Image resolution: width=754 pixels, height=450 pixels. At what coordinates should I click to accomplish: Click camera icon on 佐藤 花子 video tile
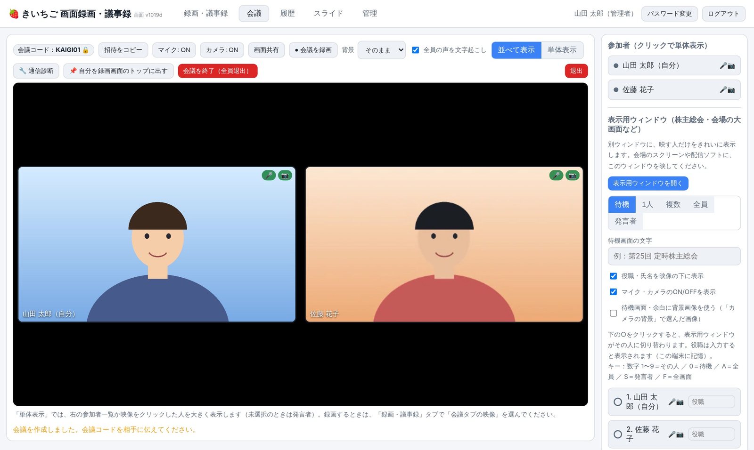pyautogui.click(x=573, y=176)
